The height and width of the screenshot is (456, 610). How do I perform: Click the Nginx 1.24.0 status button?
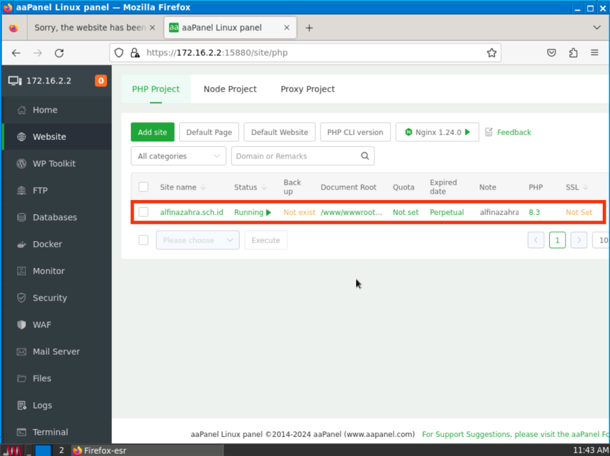(437, 132)
